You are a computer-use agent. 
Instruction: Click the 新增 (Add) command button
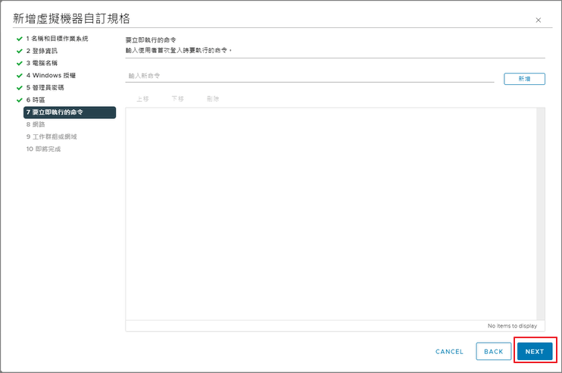click(x=524, y=79)
